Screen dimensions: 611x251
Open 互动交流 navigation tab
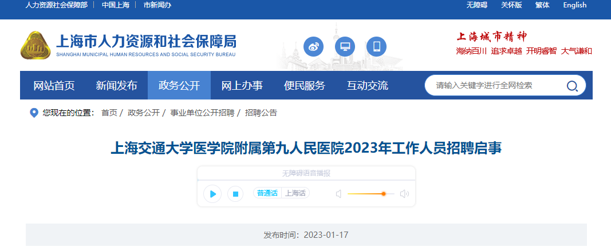368,86
